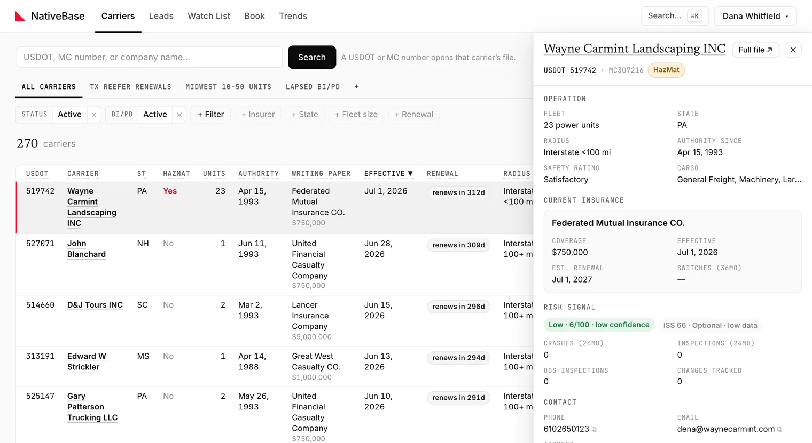The height and width of the screenshot is (443, 812).
Task: Sort by the Carrier column header
Action: point(83,174)
